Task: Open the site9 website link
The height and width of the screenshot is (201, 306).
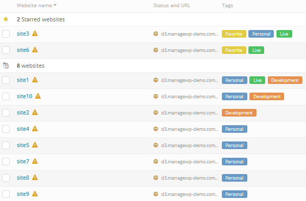Action: (x=23, y=194)
